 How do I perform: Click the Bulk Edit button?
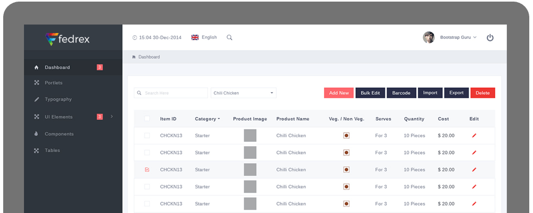(x=370, y=93)
